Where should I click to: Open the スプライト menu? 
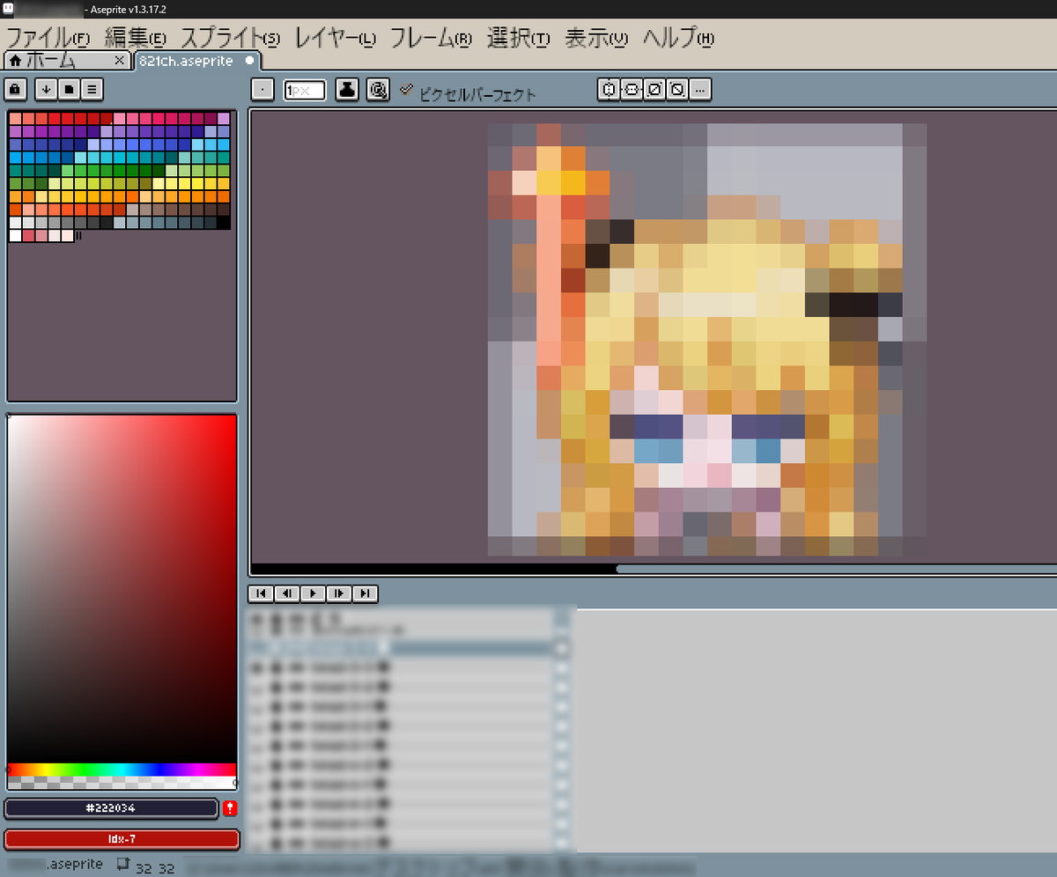coord(229,38)
